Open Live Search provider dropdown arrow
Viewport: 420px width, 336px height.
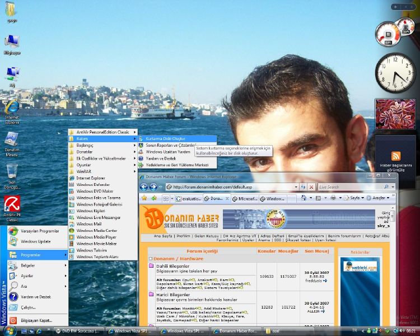(393, 186)
